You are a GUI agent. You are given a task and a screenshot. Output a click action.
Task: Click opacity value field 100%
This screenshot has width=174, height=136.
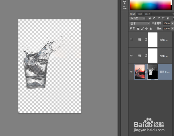point(167,24)
